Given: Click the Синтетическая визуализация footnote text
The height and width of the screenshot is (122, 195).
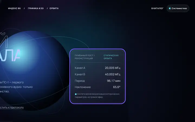Looking at the screenshot, I should (97, 95).
